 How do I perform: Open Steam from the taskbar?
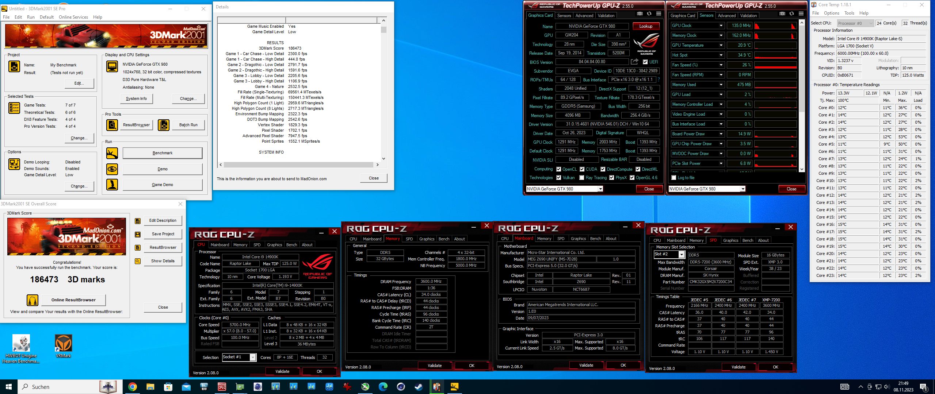click(419, 387)
